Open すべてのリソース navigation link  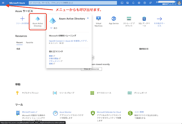tap(104, 93)
